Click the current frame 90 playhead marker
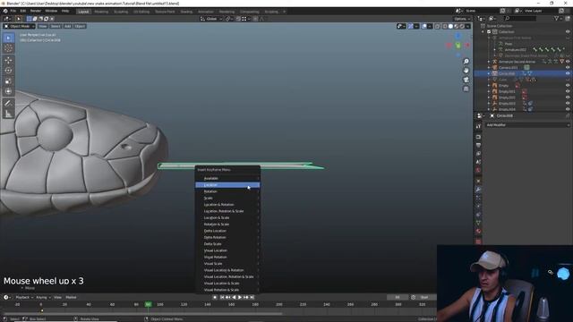 pos(148,304)
